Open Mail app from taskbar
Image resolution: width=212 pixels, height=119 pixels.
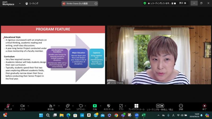click(x=103, y=115)
